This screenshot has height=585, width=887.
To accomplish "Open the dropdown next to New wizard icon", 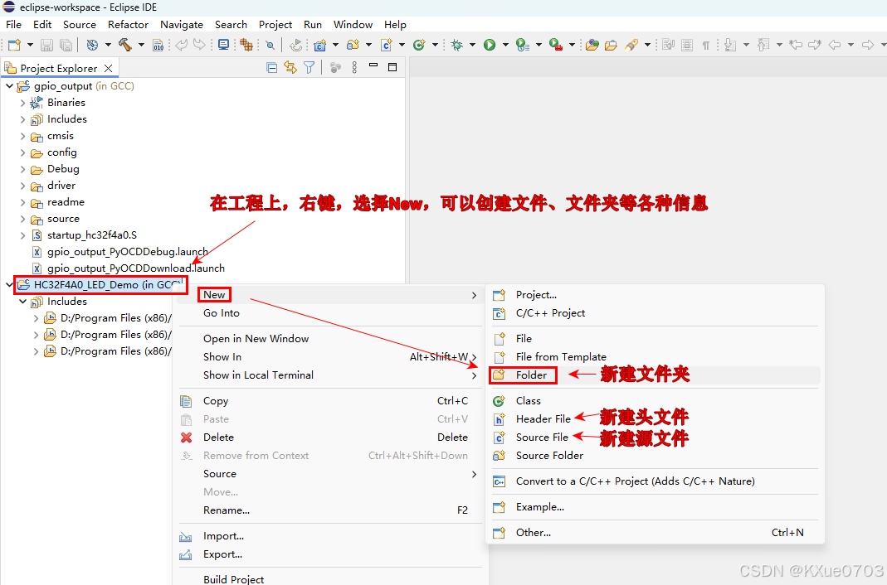I will point(30,46).
